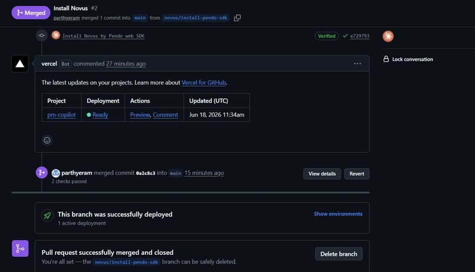Click the main branch label in header
Viewport: 475px width, 272px height.
pyautogui.click(x=140, y=18)
